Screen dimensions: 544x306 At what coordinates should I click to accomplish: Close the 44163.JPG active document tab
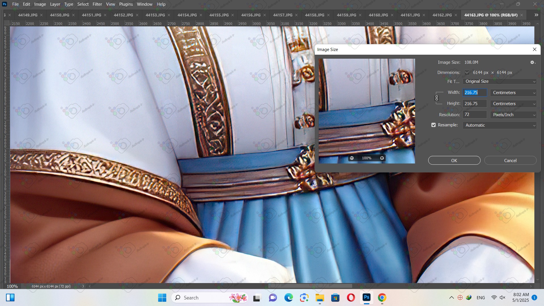522,15
